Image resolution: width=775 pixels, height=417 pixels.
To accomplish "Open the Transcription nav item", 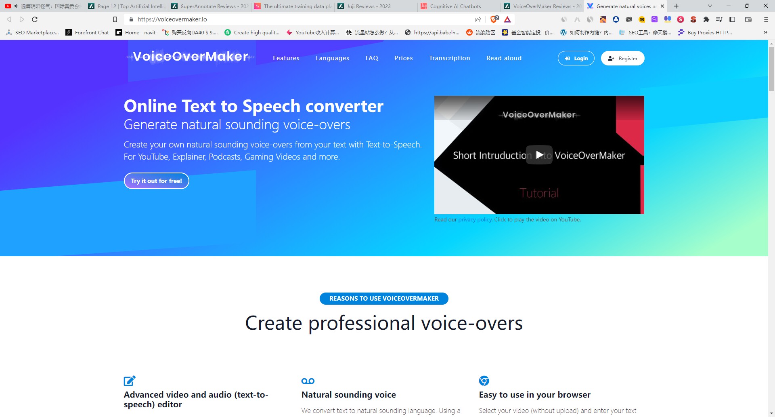I will (450, 58).
